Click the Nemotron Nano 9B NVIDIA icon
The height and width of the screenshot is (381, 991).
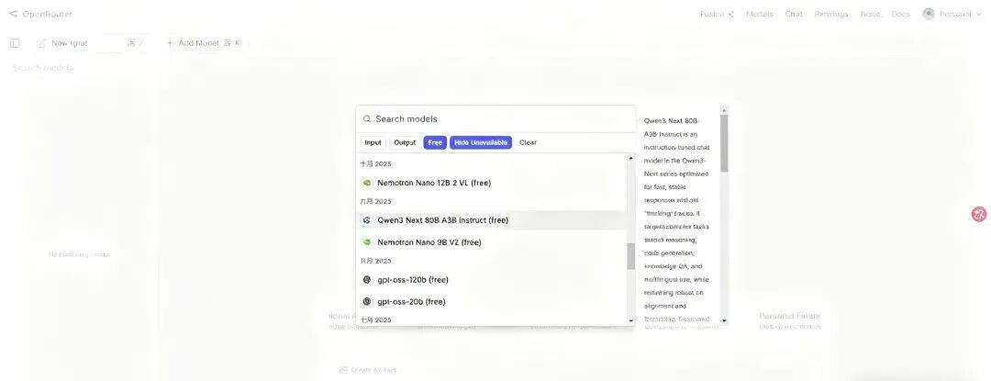[x=366, y=242]
